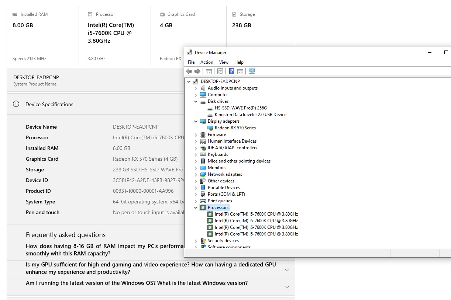Viewport: 451px width, 300px height.
Task: Click the Graphics Card card icon
Action: 162,14
